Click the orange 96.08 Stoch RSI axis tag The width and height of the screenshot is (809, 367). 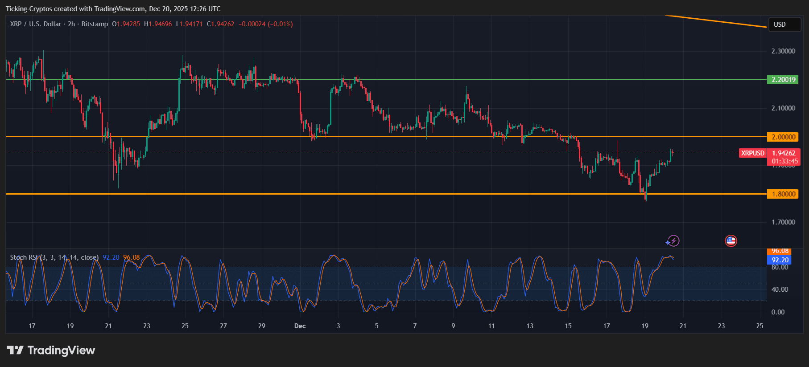(x=780, y=251)
